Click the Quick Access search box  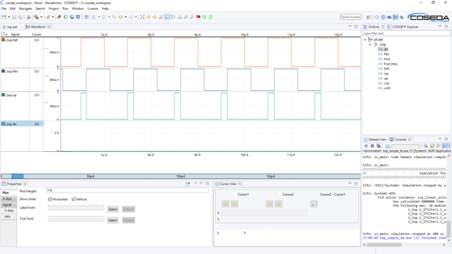tap(350, 17)
